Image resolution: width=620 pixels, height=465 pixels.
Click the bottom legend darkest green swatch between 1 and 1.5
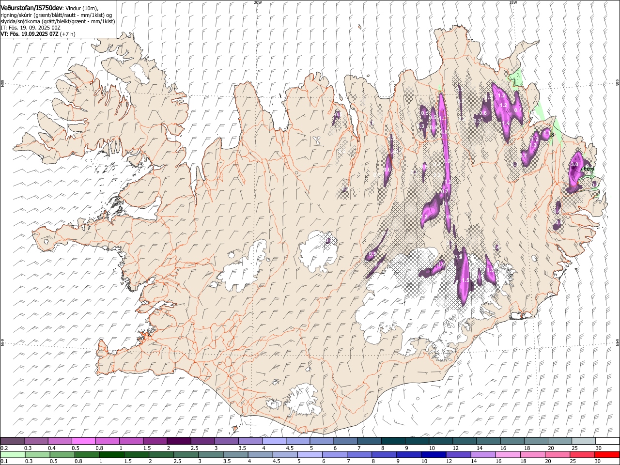(112, 454)
